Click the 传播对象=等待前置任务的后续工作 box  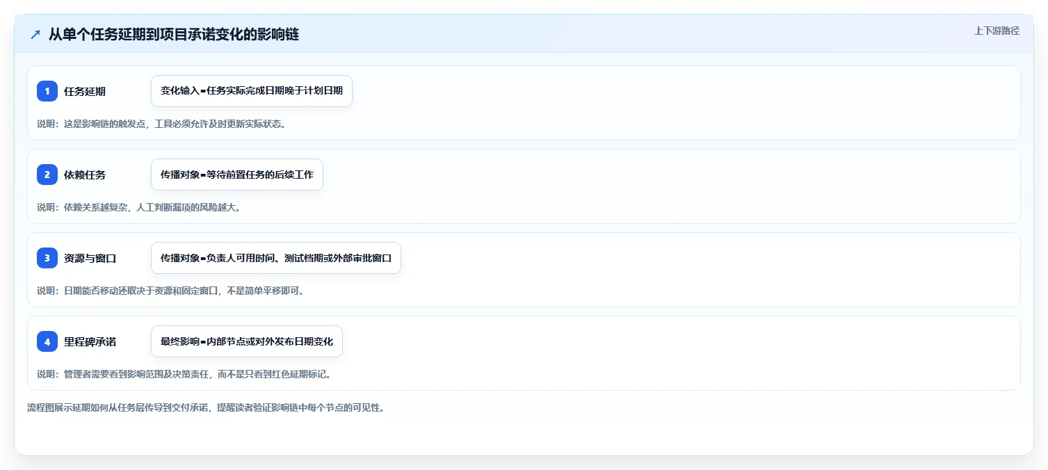(237, 175)
